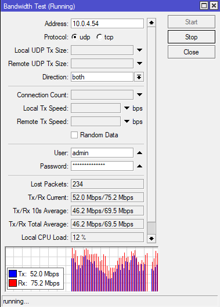Expand the Connection Count option
This screenshot has height=307, width=220.
point(139,95)
